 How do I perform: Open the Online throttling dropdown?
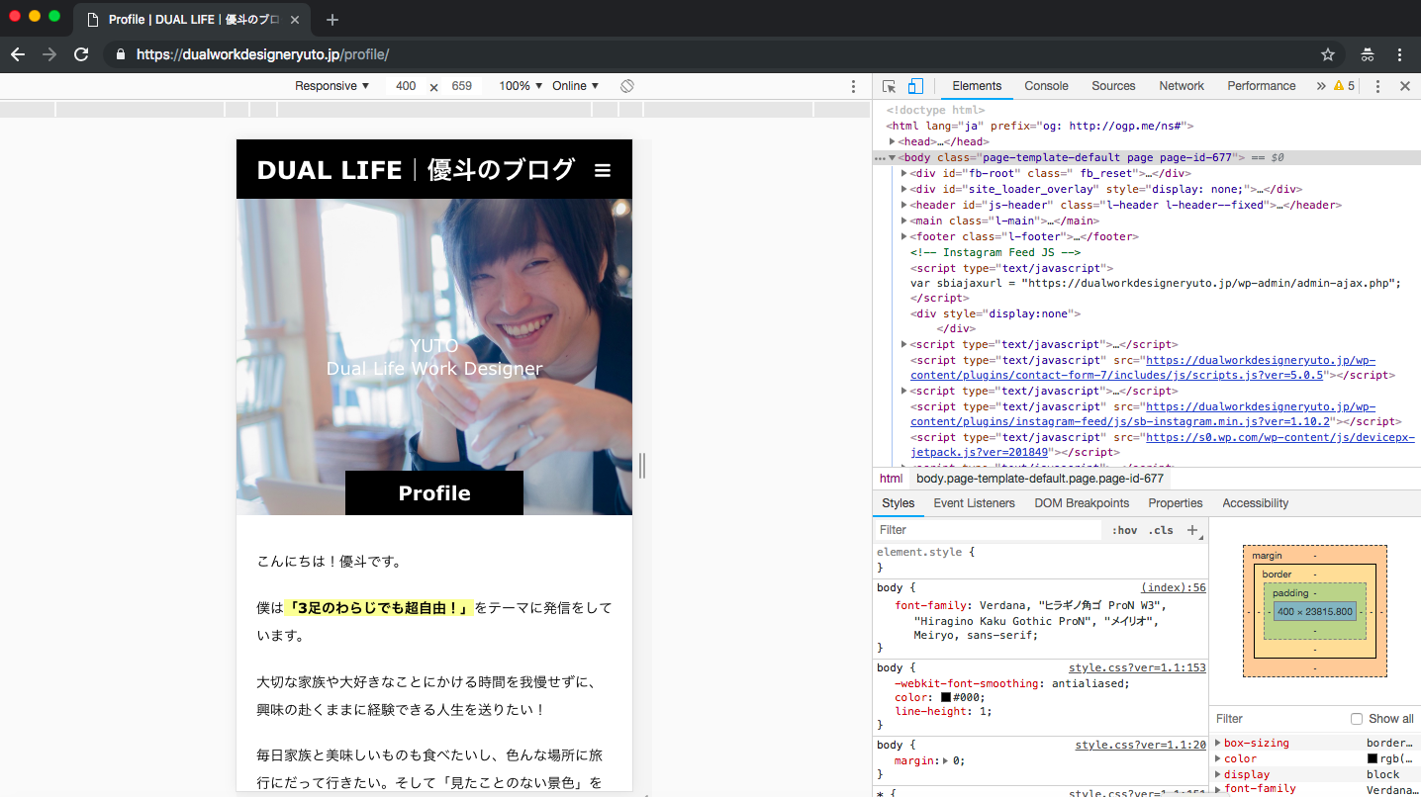tap(575, 86)
